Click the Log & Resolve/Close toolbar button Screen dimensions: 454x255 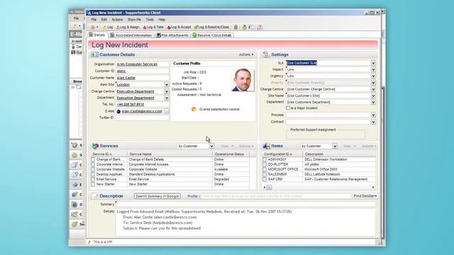coord(211,27)
